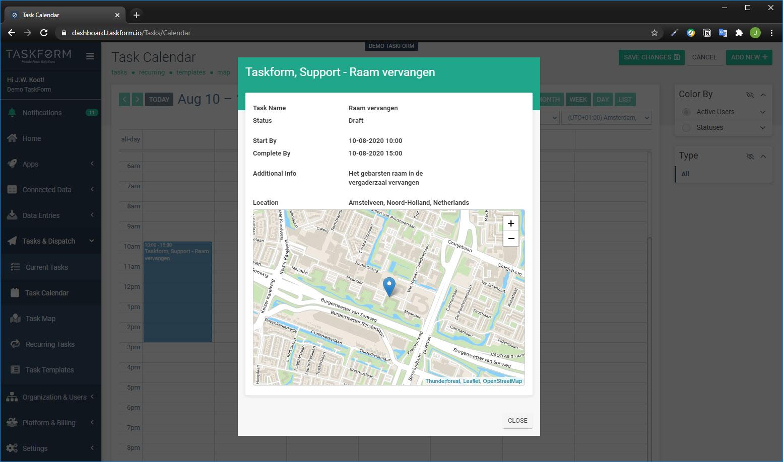Toggle visibility of the Type panel
The width and height of the screenshot is (783, 462).
(x=750, y=156)
